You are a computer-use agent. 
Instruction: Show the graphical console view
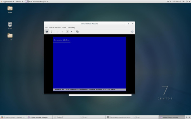[x=47, y=32]
